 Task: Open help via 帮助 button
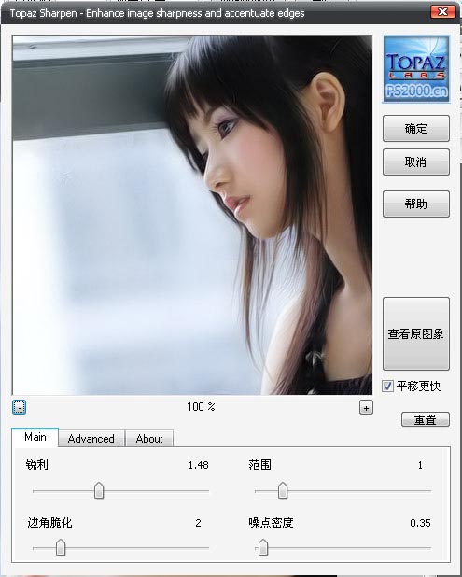pyautogui.click(x=416, y=204)
